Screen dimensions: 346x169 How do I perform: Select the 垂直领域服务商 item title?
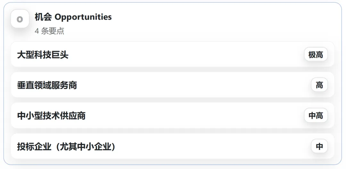tap(47, 85)
